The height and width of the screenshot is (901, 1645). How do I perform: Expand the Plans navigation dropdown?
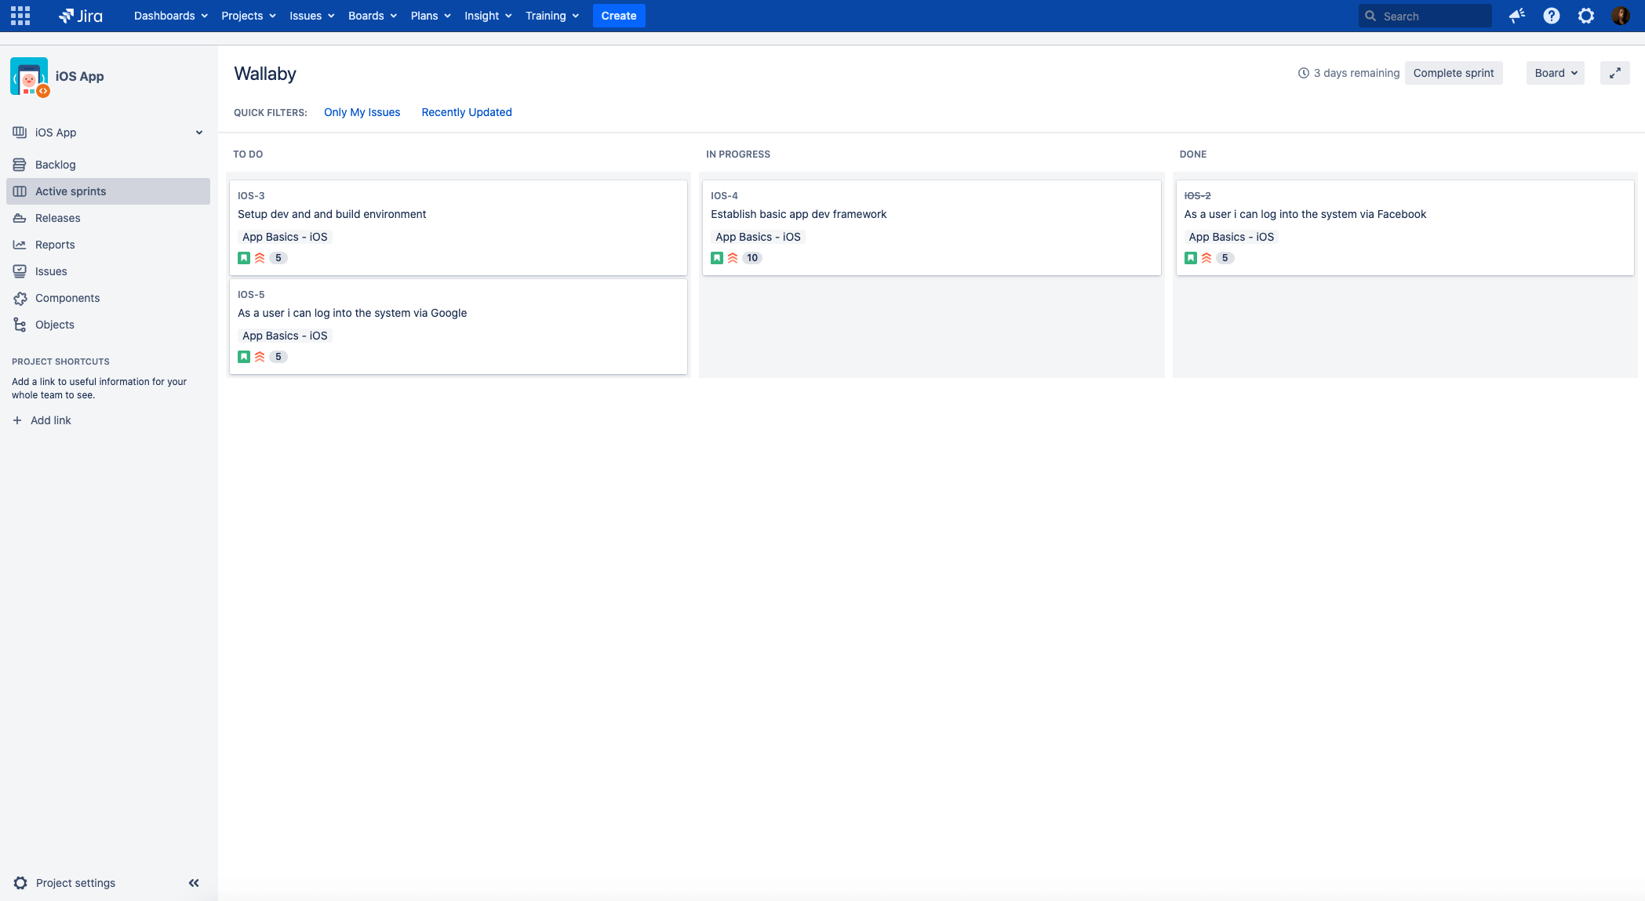pyautogui.click(x=430, y=16)
